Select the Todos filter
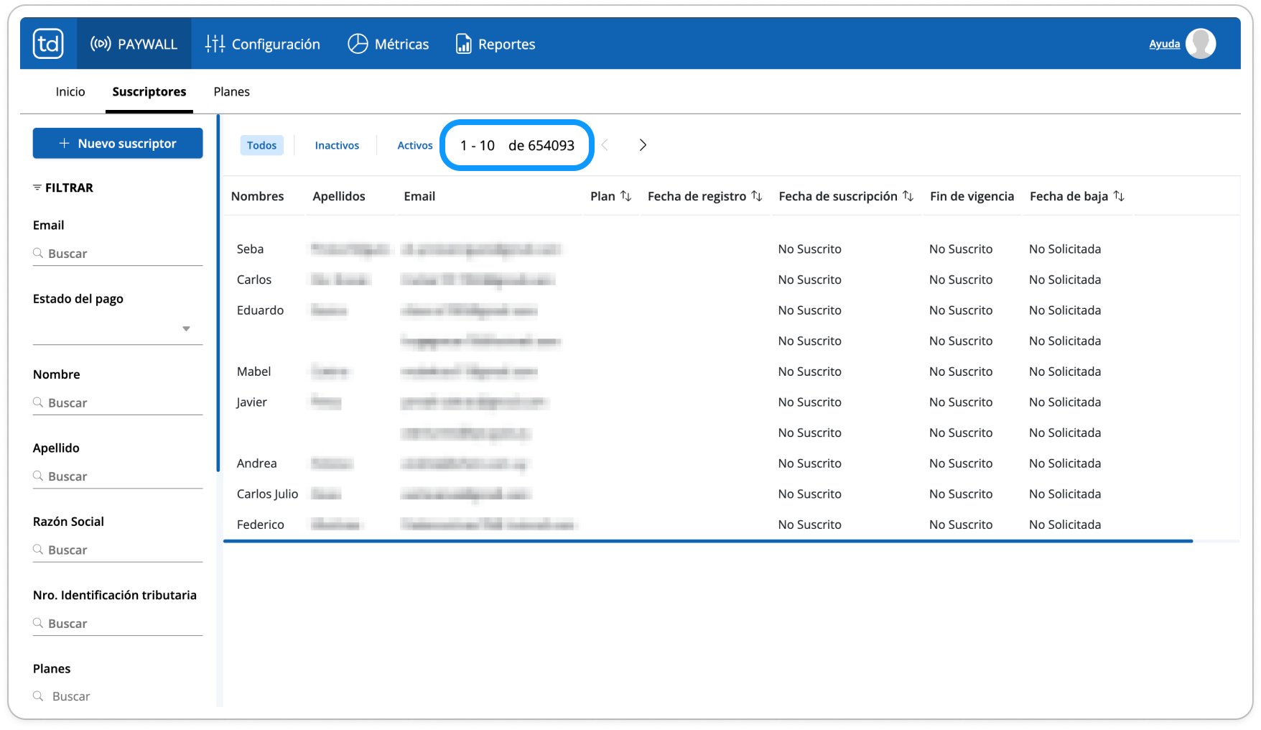 [261, 145]
